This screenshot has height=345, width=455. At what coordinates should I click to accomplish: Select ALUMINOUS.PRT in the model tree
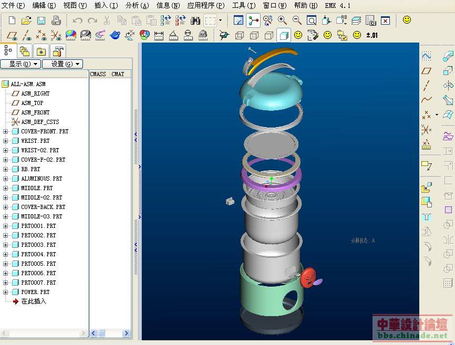41,179
